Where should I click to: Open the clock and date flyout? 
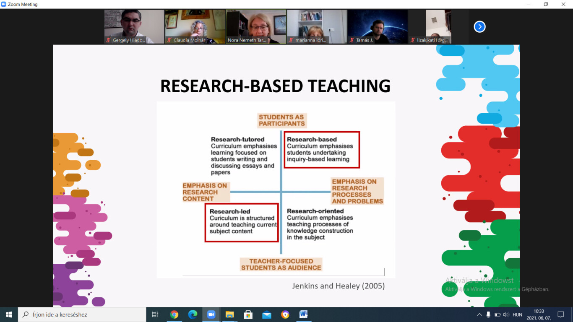coord(539,314)
